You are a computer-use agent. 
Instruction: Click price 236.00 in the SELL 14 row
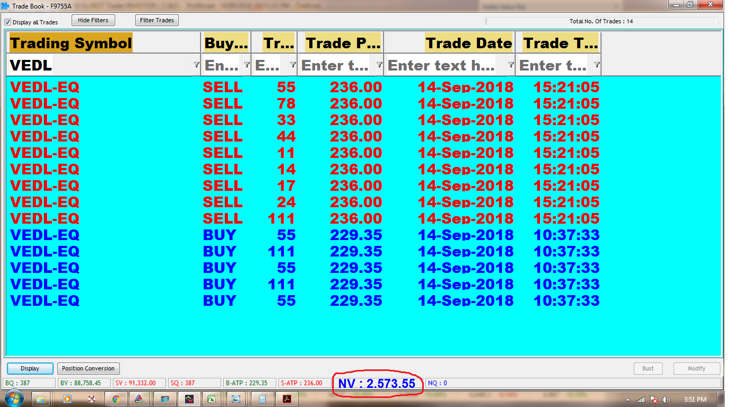click(356, 169)
